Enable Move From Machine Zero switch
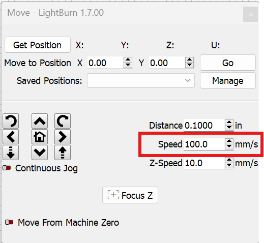264x243 pixels. [9, 222]
